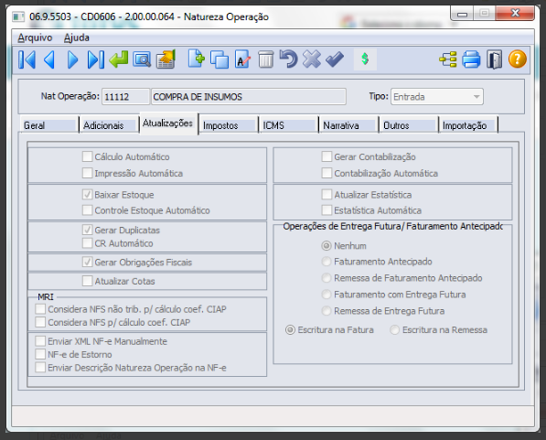Enable Gerar Contabilização checkbox

[x=327, y=156]
